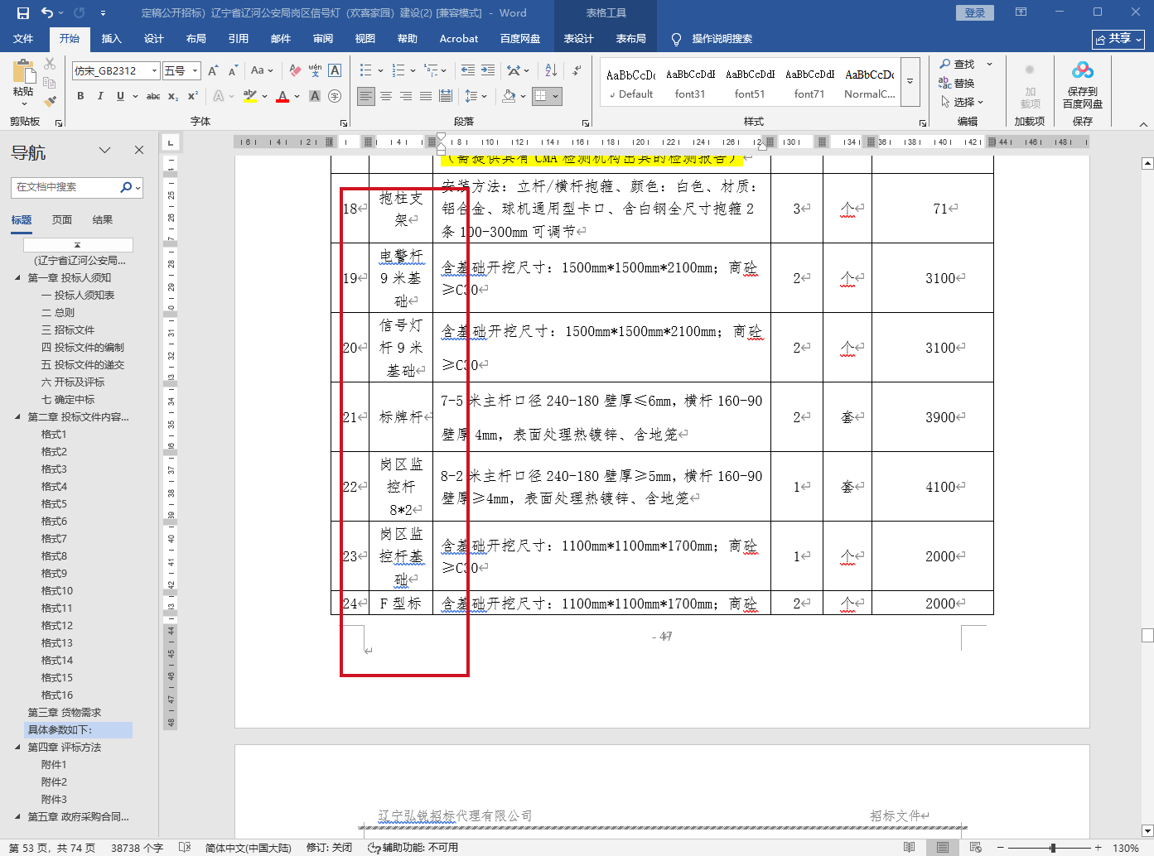Switch to the 设计 (Design) ribbon tab
1154x856 pixels.
(154, 39)
